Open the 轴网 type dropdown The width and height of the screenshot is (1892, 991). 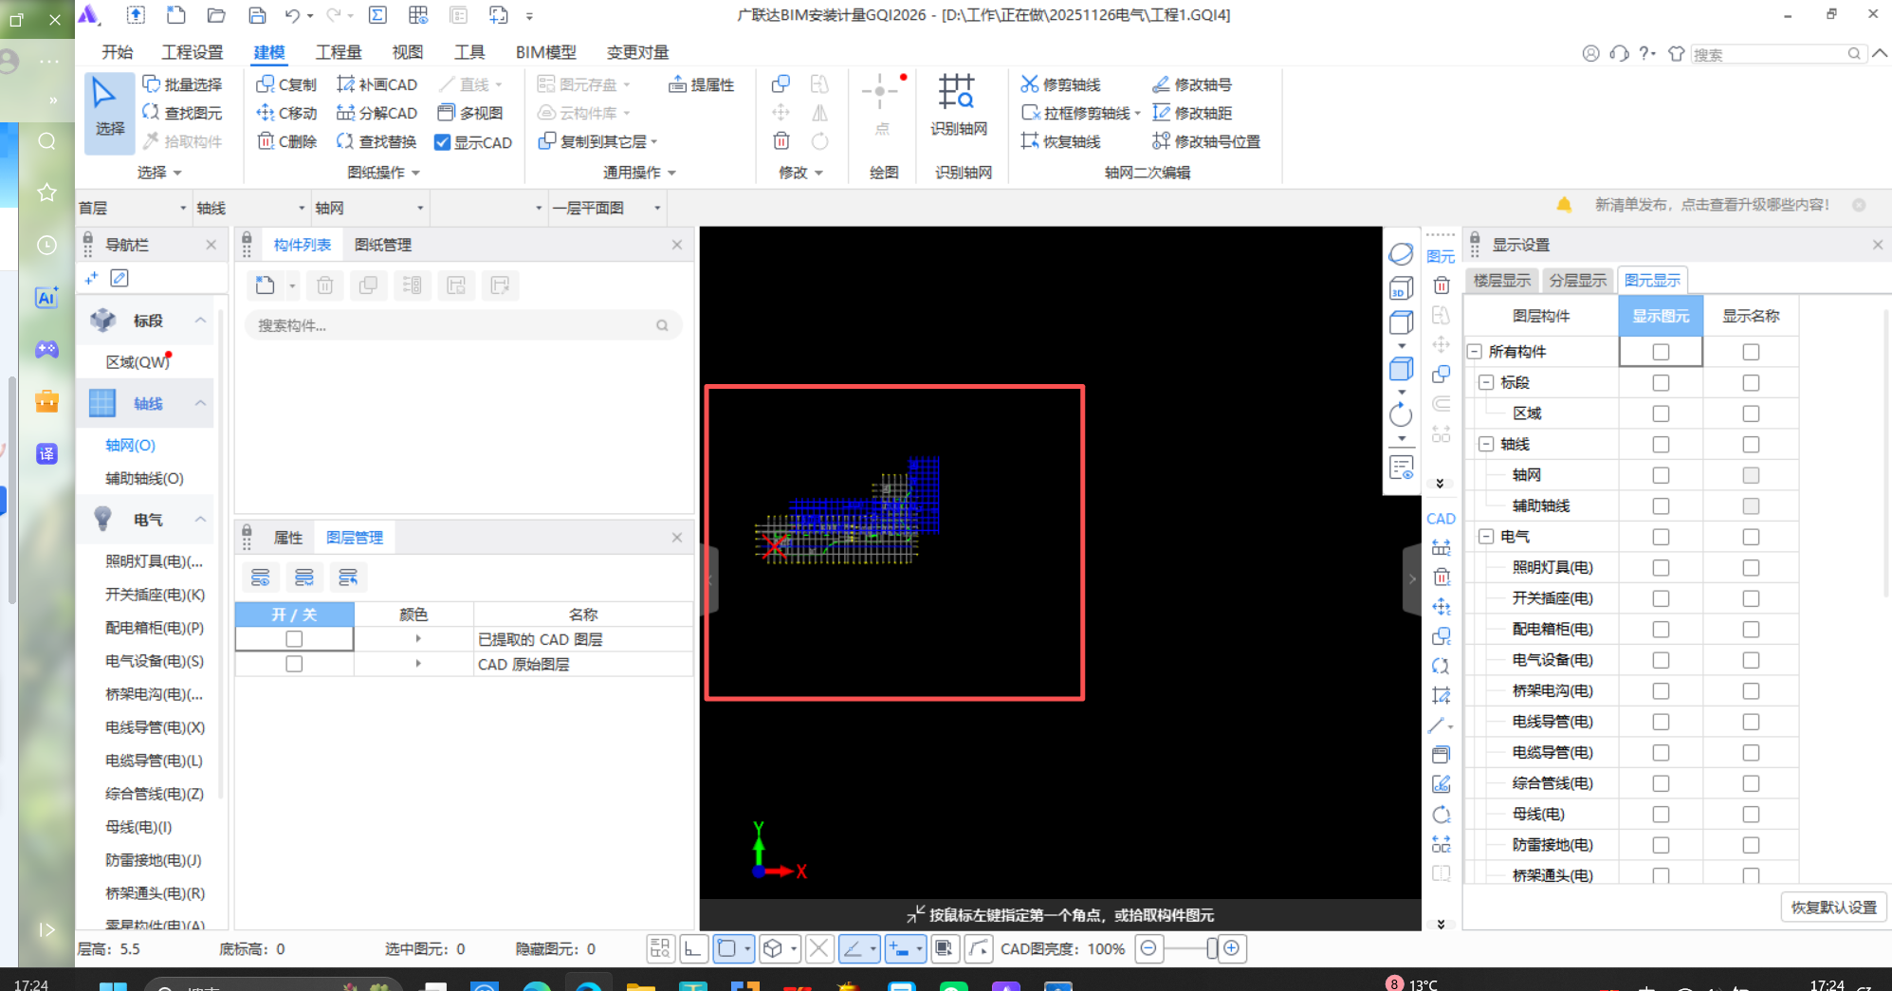pyautogui.click(x=370, y=208)
